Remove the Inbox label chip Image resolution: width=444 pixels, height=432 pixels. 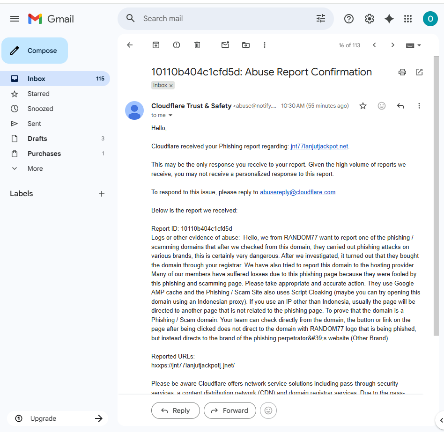[x=171, y=86]
